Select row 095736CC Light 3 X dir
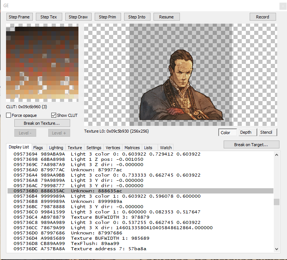Image resolution: width=287 pixels, height=260 pixels. pyautogui.click(x=140, y=228)
